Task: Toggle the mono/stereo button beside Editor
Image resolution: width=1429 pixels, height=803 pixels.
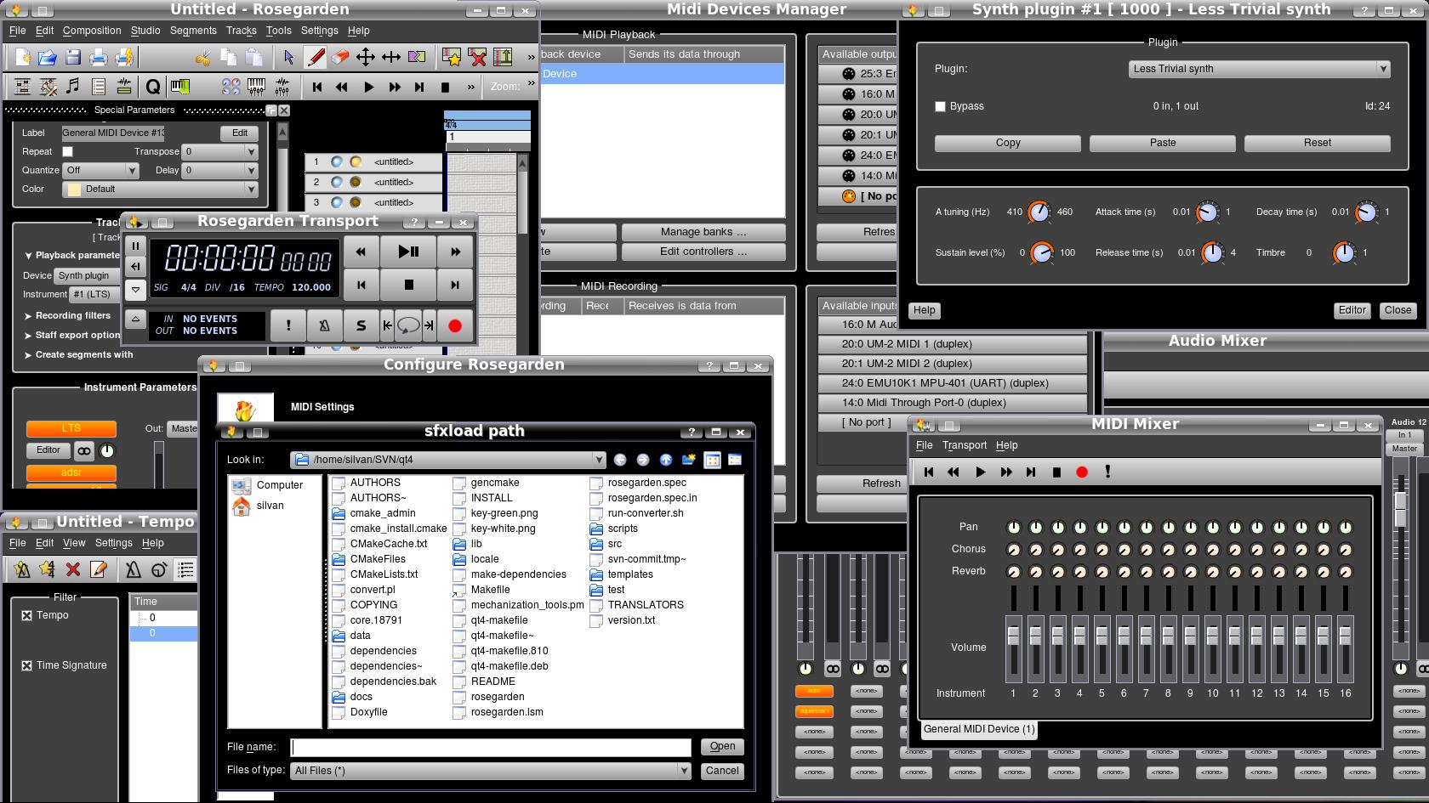Action: click(x=83, y=451)
